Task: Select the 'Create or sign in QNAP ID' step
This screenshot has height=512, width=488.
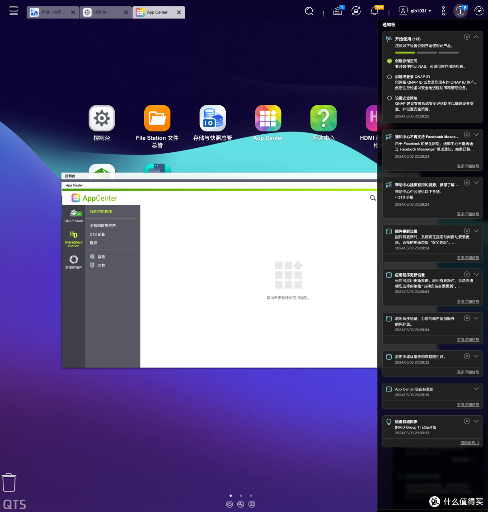Action: coord(389,77)
